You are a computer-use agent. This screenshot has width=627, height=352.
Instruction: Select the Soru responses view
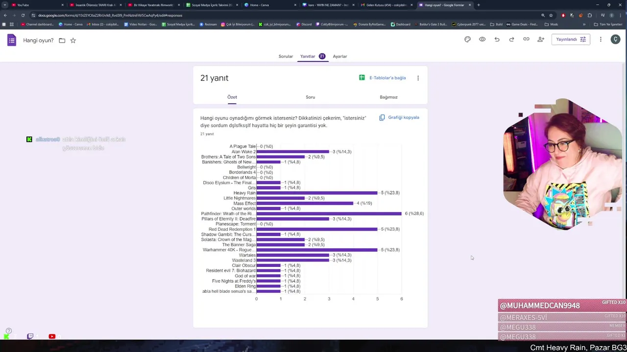click(311, 97)
